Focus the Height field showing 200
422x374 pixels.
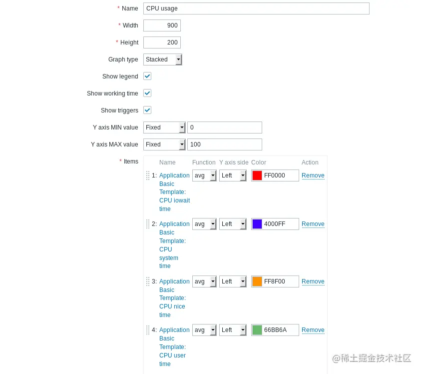[162, 42]
